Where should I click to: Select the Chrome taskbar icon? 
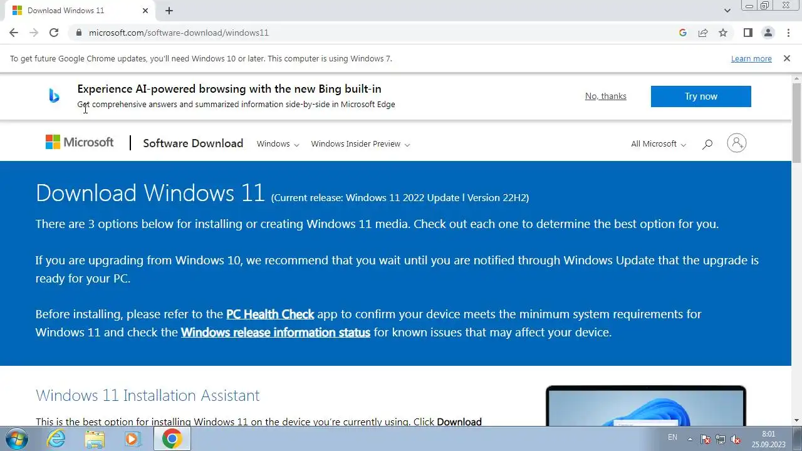click(x=172, y=439)
